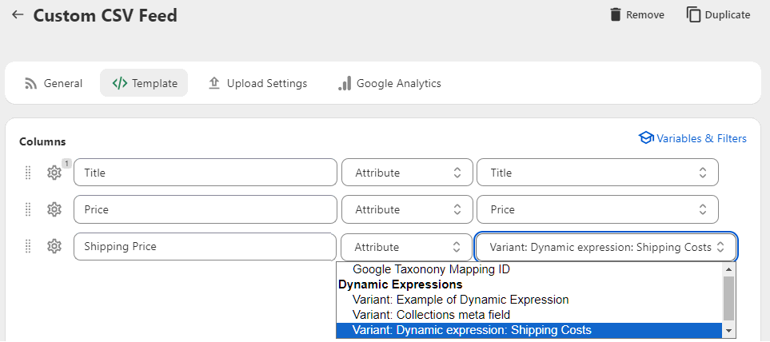Image resolution: width=770 pixels, height=342 pixels.
Task: Click the back arrow beside Custom CSV Feed
Action: [18, 14]
